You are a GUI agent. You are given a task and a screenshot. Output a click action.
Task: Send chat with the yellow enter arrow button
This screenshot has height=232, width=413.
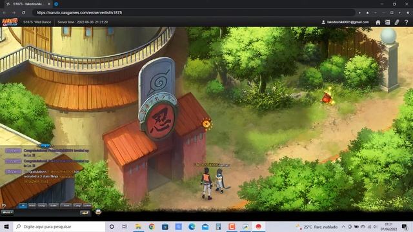click(x=85, y=213)
